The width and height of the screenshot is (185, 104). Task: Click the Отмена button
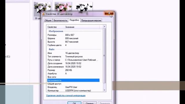click(x=90, y=103)
